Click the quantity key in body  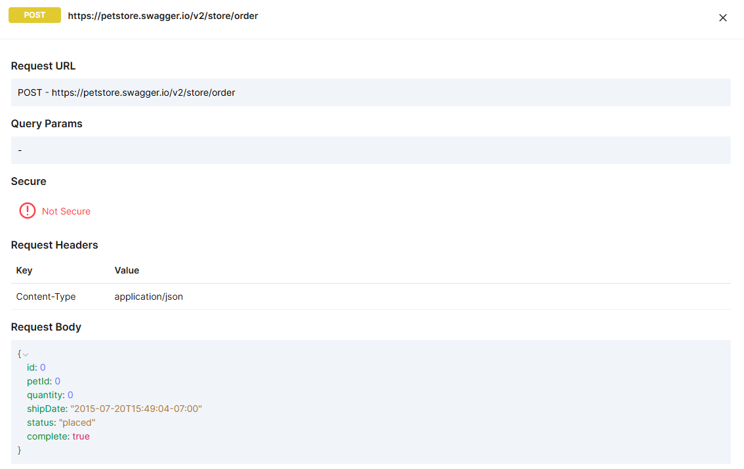click(x=45, y=395)
